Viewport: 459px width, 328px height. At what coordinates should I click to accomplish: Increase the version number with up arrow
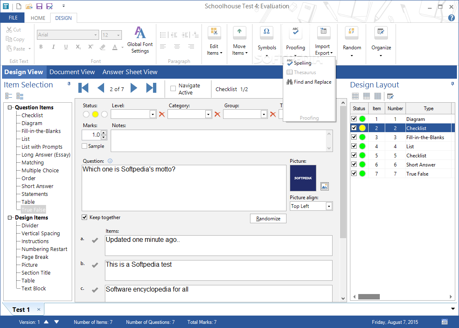point(46,322)
